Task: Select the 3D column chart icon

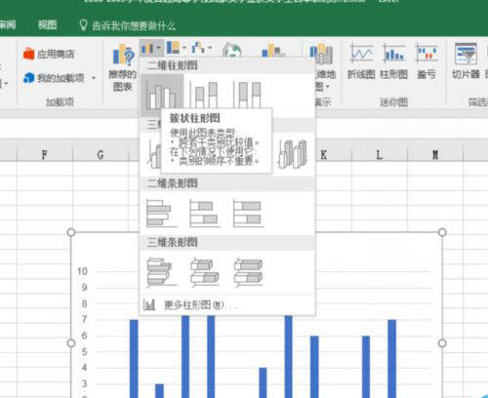Action: pos(293,154)
